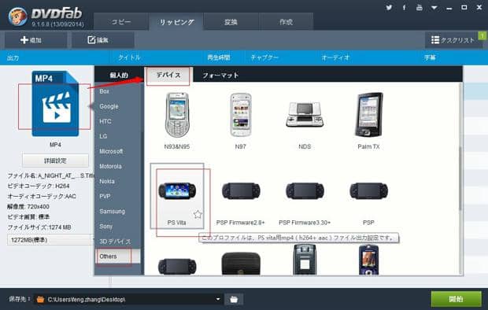Click the green 開始 start button
Screen dimensions: 488x310
(x=456, y=299)
